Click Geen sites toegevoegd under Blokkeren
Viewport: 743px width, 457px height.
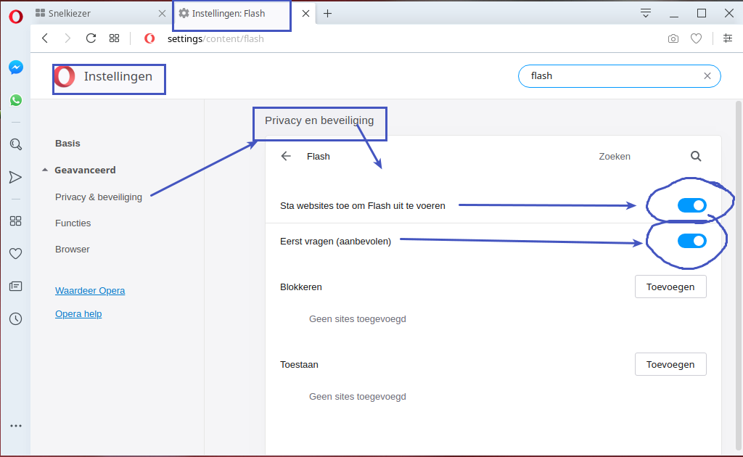click(357, 318)
